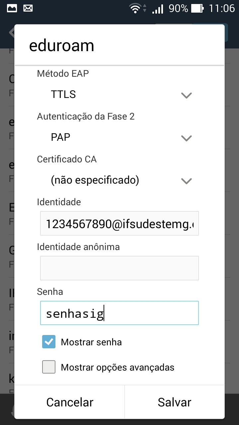Tap the 11:06 clock in status bar
The height and width of the screenshot is (425, 239).
[x=221, y=8]
